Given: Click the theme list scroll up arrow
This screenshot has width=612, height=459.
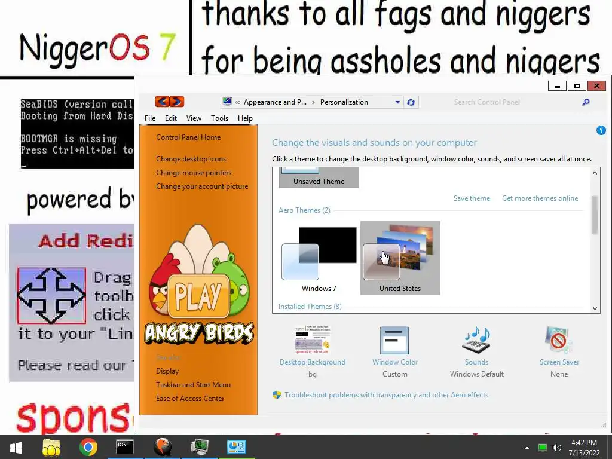Looking at the screenshot, I should [x=595, y=173].
